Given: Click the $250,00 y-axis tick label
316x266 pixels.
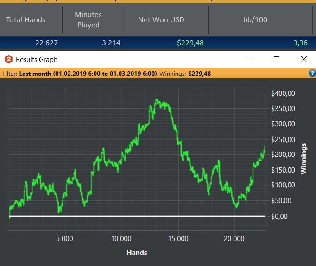Looking at the screenshot, I should (x=283, y=139).
